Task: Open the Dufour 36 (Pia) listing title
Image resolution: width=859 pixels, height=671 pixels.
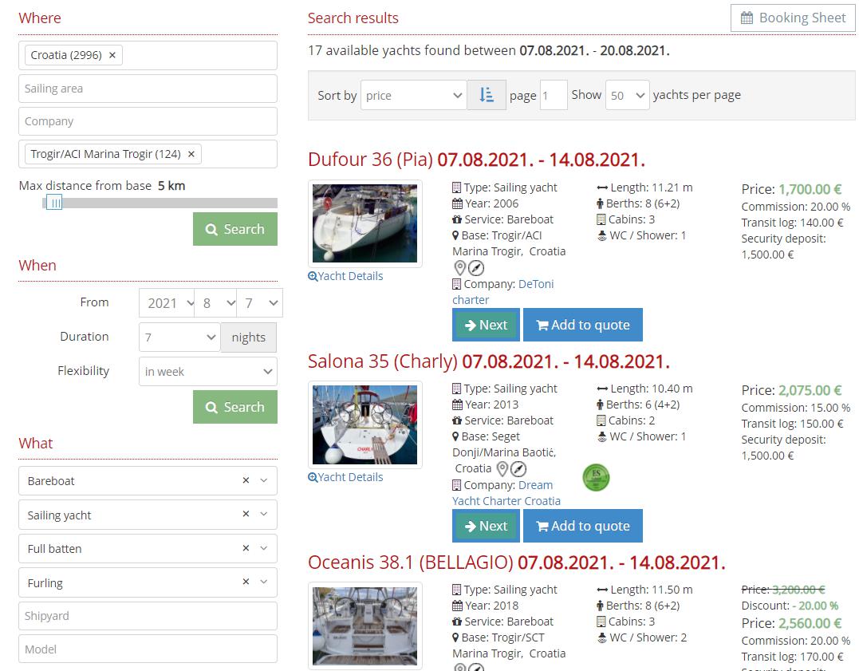Action: [x=477, y=160]
